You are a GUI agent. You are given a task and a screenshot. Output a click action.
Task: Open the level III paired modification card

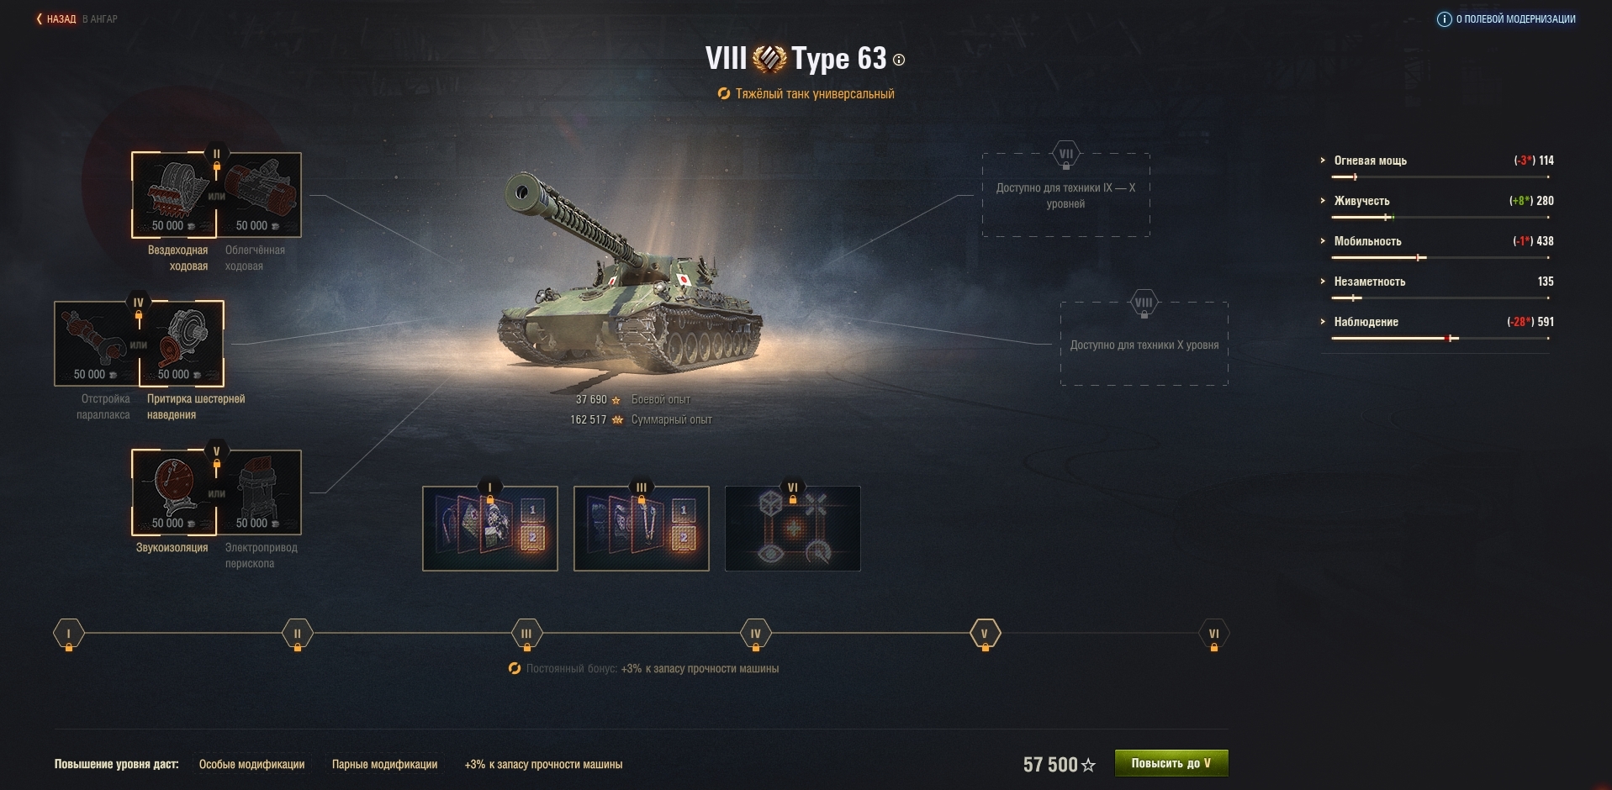(x=642, y=529)
